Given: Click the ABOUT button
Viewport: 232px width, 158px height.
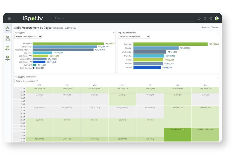Looking at the screenshot, I should [205, 28].
